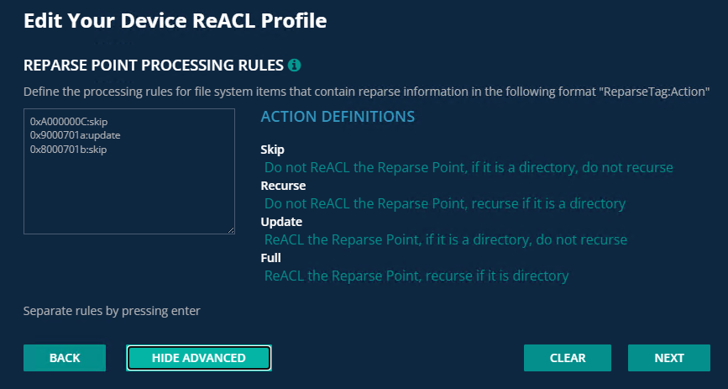728x389 pixels.
Task: Click the HIDE ADVANCED button
Action: coord(199,358)
